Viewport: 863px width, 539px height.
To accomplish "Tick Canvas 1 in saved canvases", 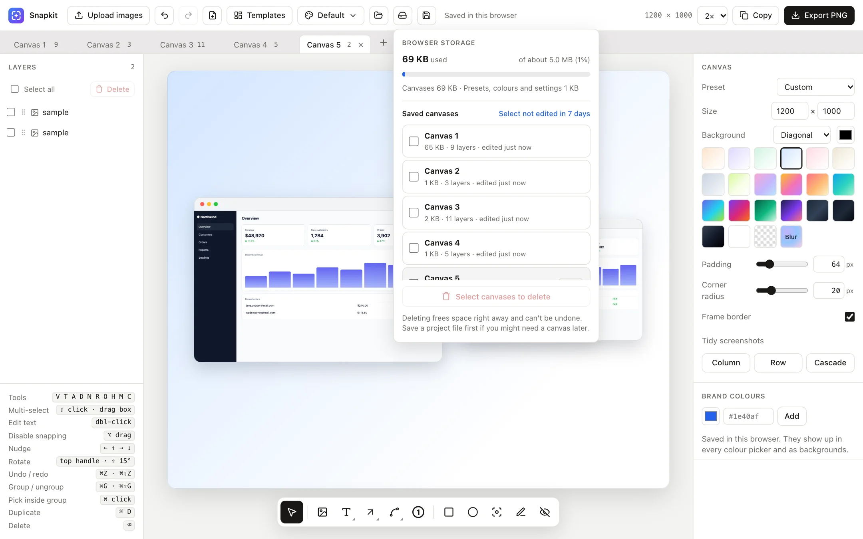I will click(414, 141).
